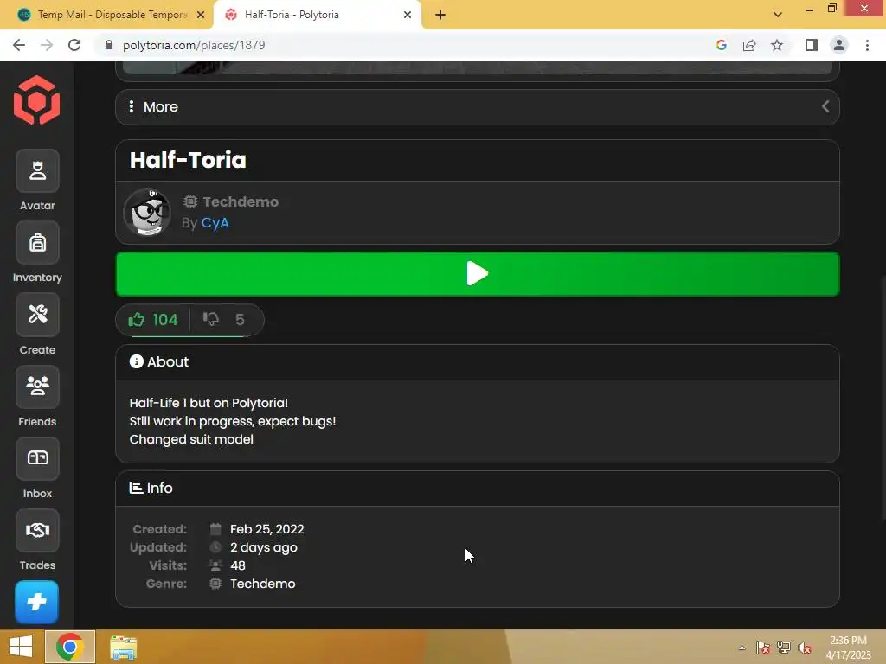This screenshot has width=886, height=664.
Task: Close the Temp Mail tab
Action: point(201,15)
